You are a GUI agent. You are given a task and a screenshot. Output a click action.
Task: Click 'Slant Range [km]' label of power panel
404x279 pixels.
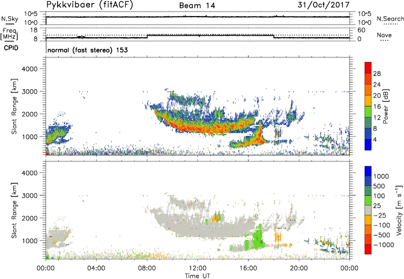[14, 106]
